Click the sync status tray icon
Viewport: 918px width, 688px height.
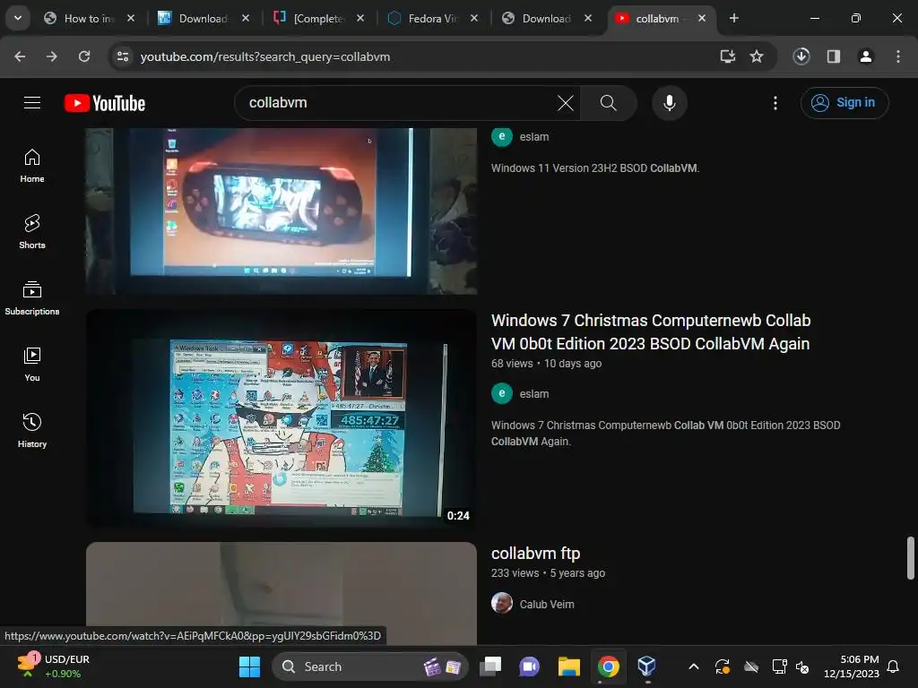pos(723,666)
